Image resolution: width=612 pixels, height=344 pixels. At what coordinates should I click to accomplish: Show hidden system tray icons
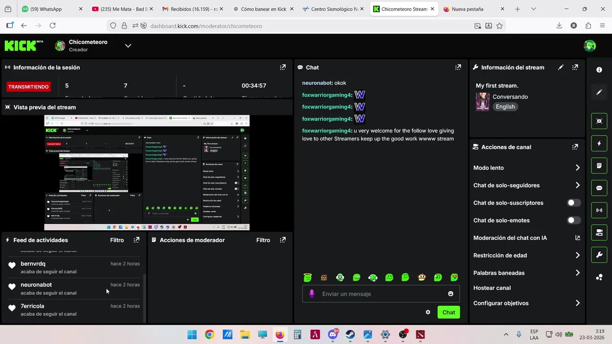pos(506,334)
